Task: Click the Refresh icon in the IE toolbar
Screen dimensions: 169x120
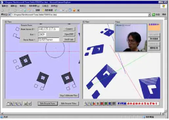Action: (25, 10)
